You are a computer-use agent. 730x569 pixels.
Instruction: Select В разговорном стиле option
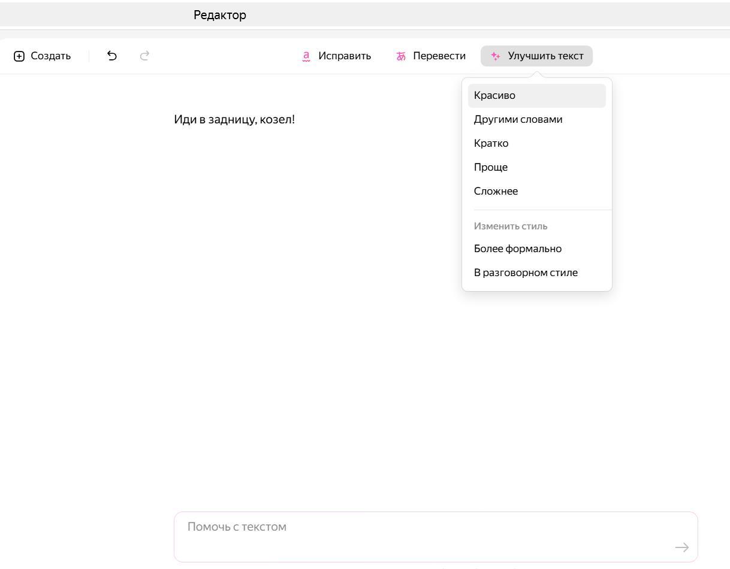526,273
